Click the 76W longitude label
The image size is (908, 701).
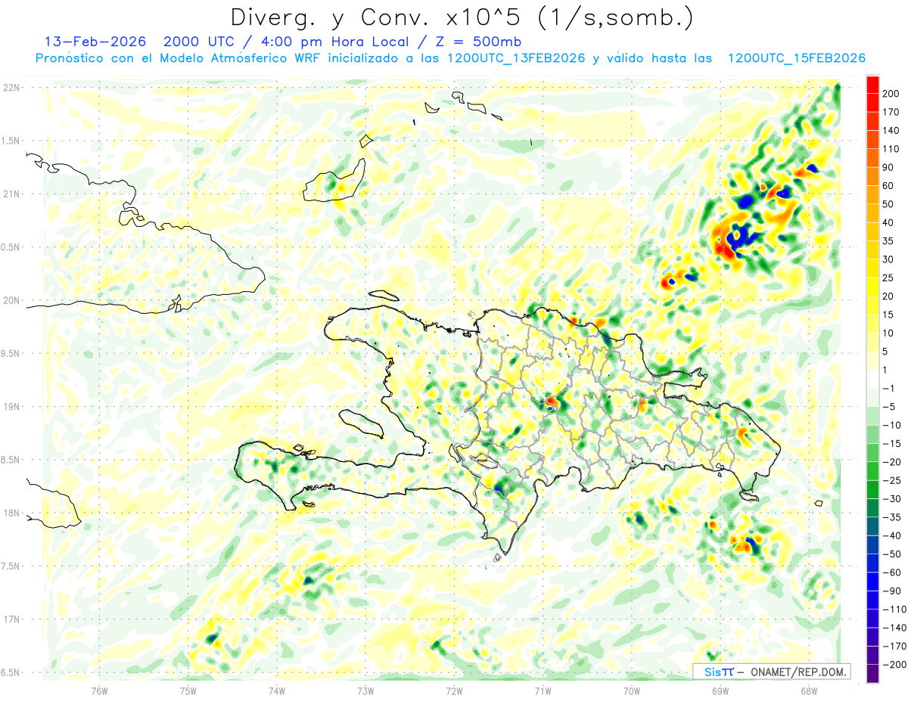coord(99,691)
